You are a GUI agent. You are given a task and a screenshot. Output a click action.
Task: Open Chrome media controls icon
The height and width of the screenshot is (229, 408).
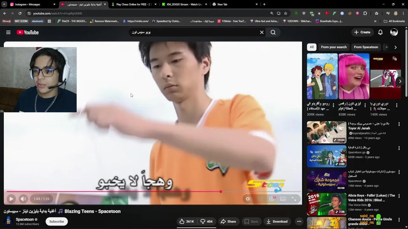pyautogui.click(x=388, y=13)
